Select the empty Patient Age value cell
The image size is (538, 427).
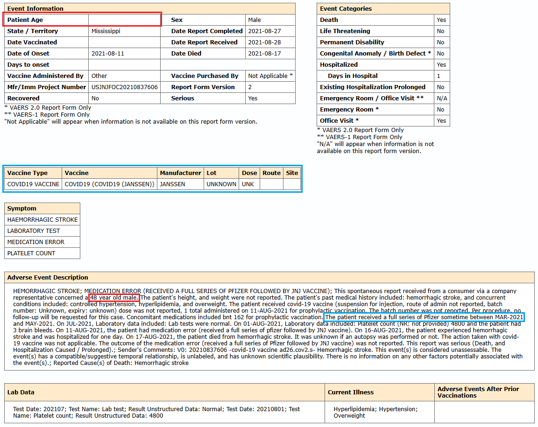click(x=124, y=20)
